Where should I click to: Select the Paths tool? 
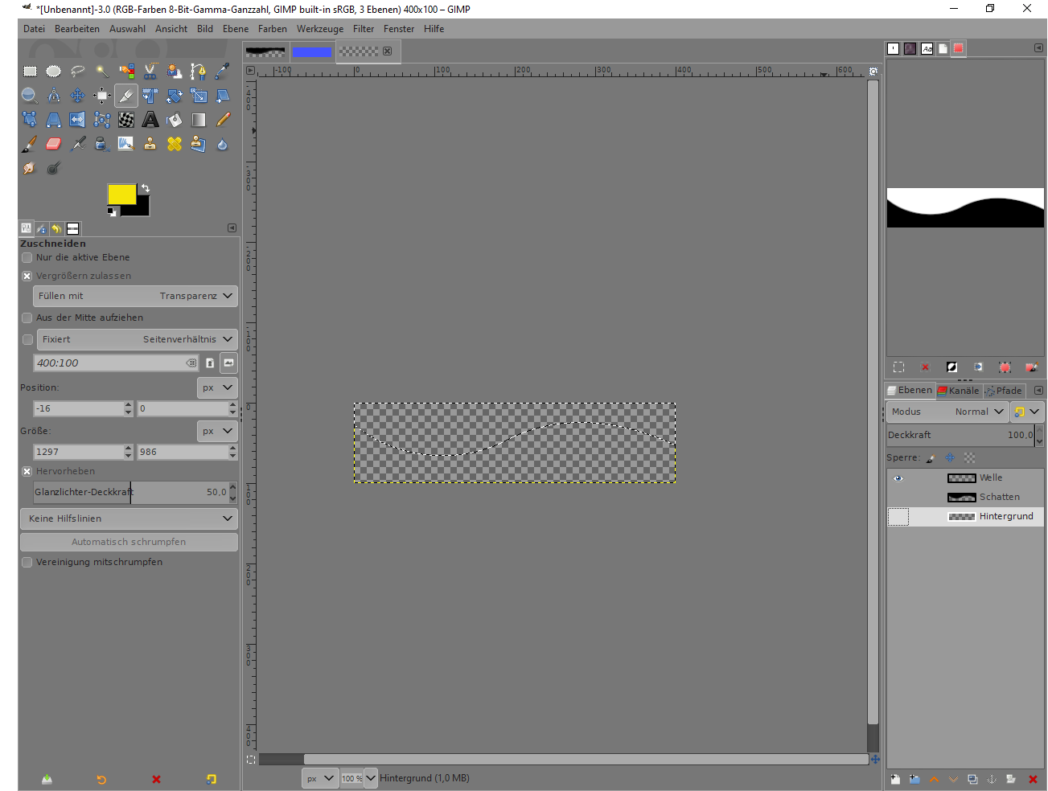199,72
